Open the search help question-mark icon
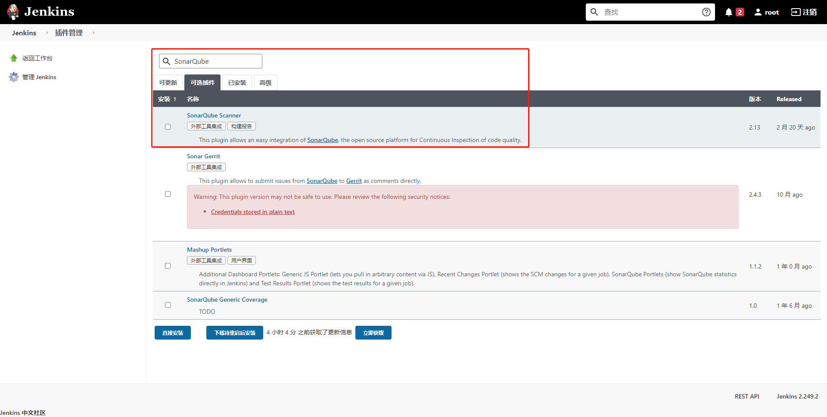 (x=706, y=12)
